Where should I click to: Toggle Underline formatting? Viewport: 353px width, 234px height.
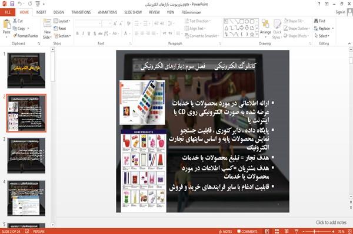pos(89,33)
